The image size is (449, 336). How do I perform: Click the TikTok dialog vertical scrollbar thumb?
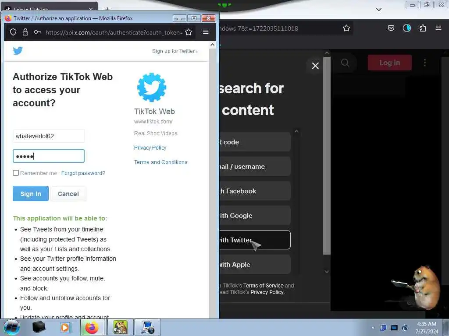tap(327, 156)
